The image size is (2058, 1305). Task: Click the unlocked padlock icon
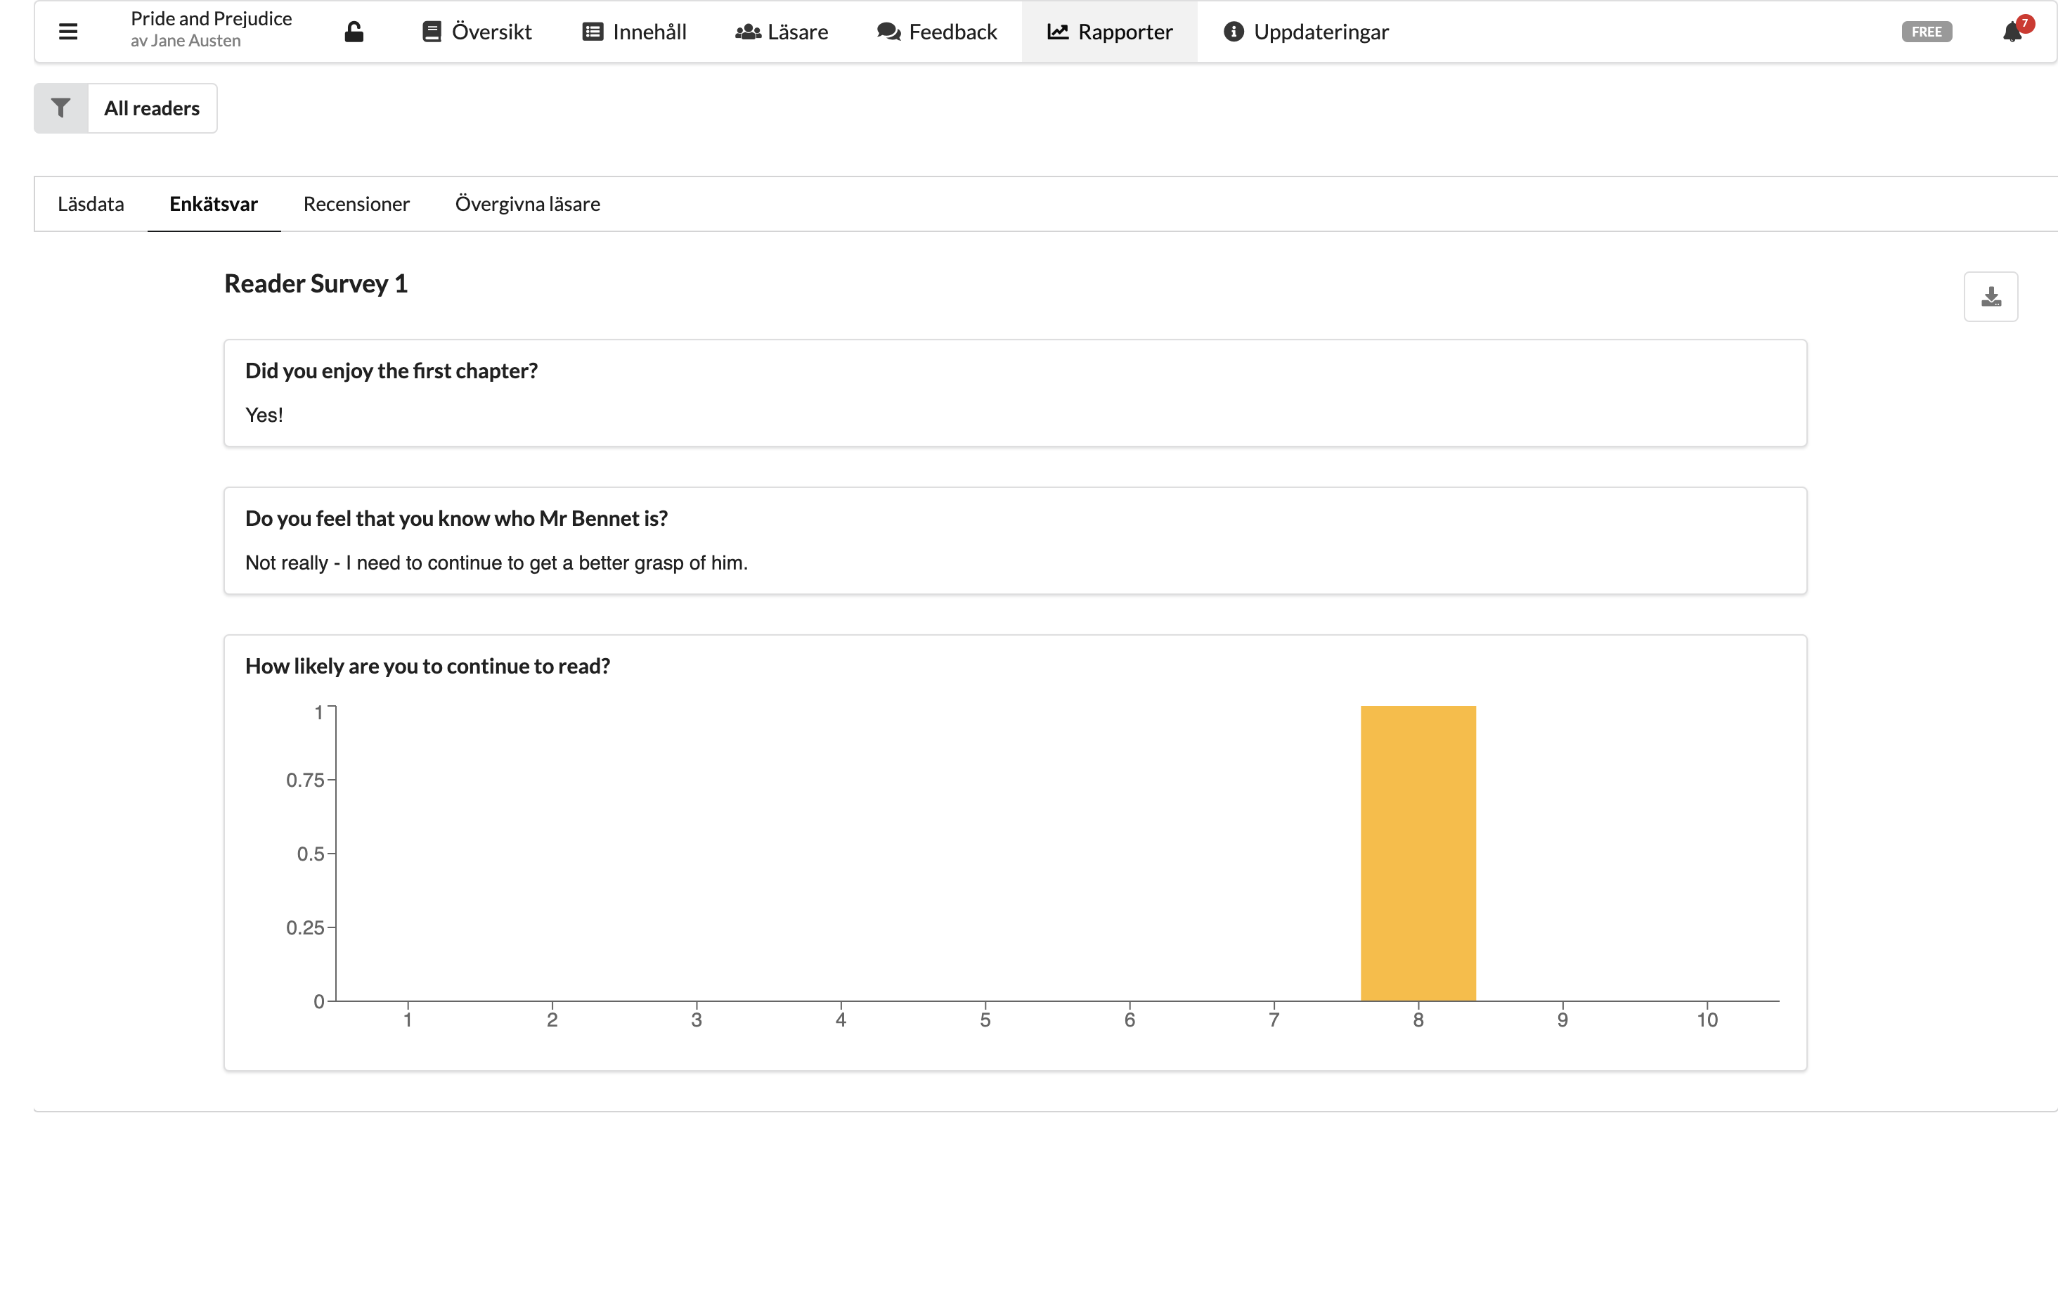(354, 32)
